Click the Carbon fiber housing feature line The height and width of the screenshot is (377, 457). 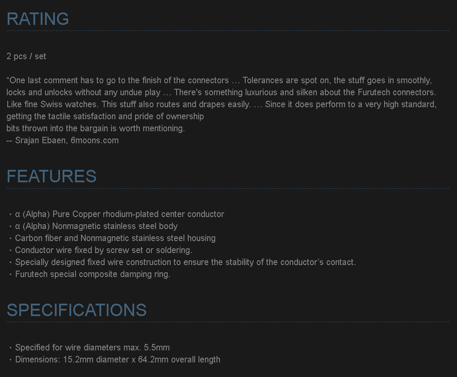click(115, 238)
